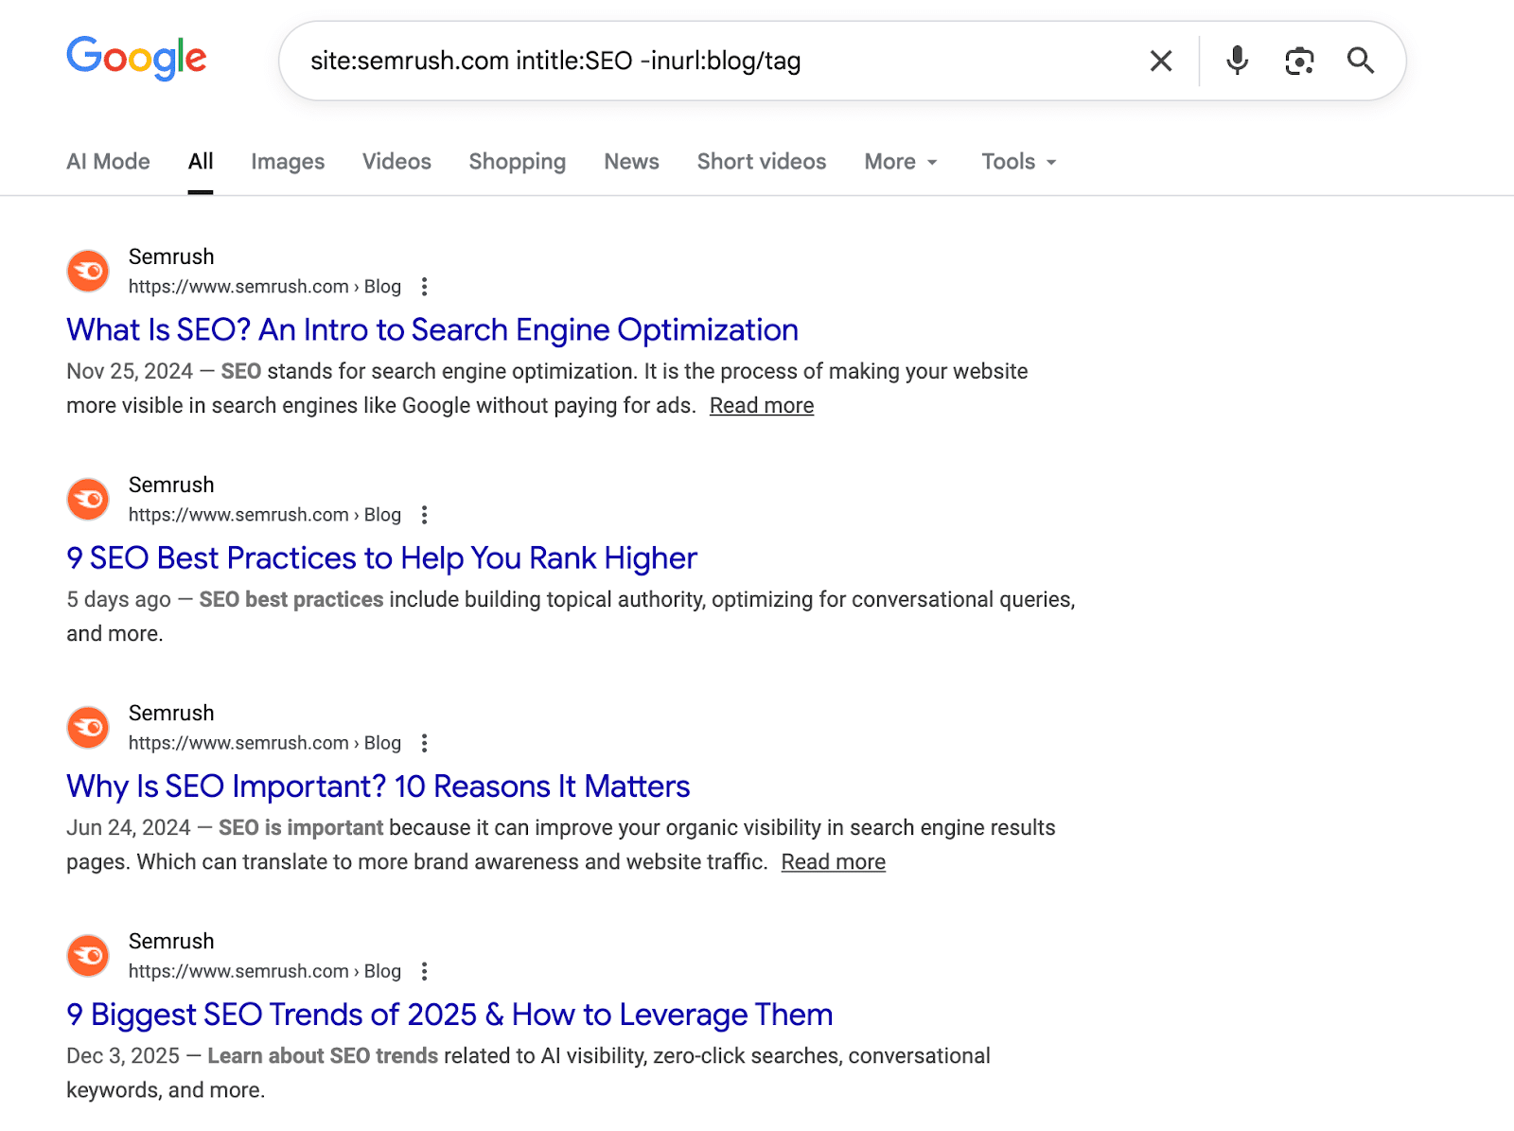Click the Semrush favicon beside the SEO trends result

pyautogui.click(x=87, y=956)
